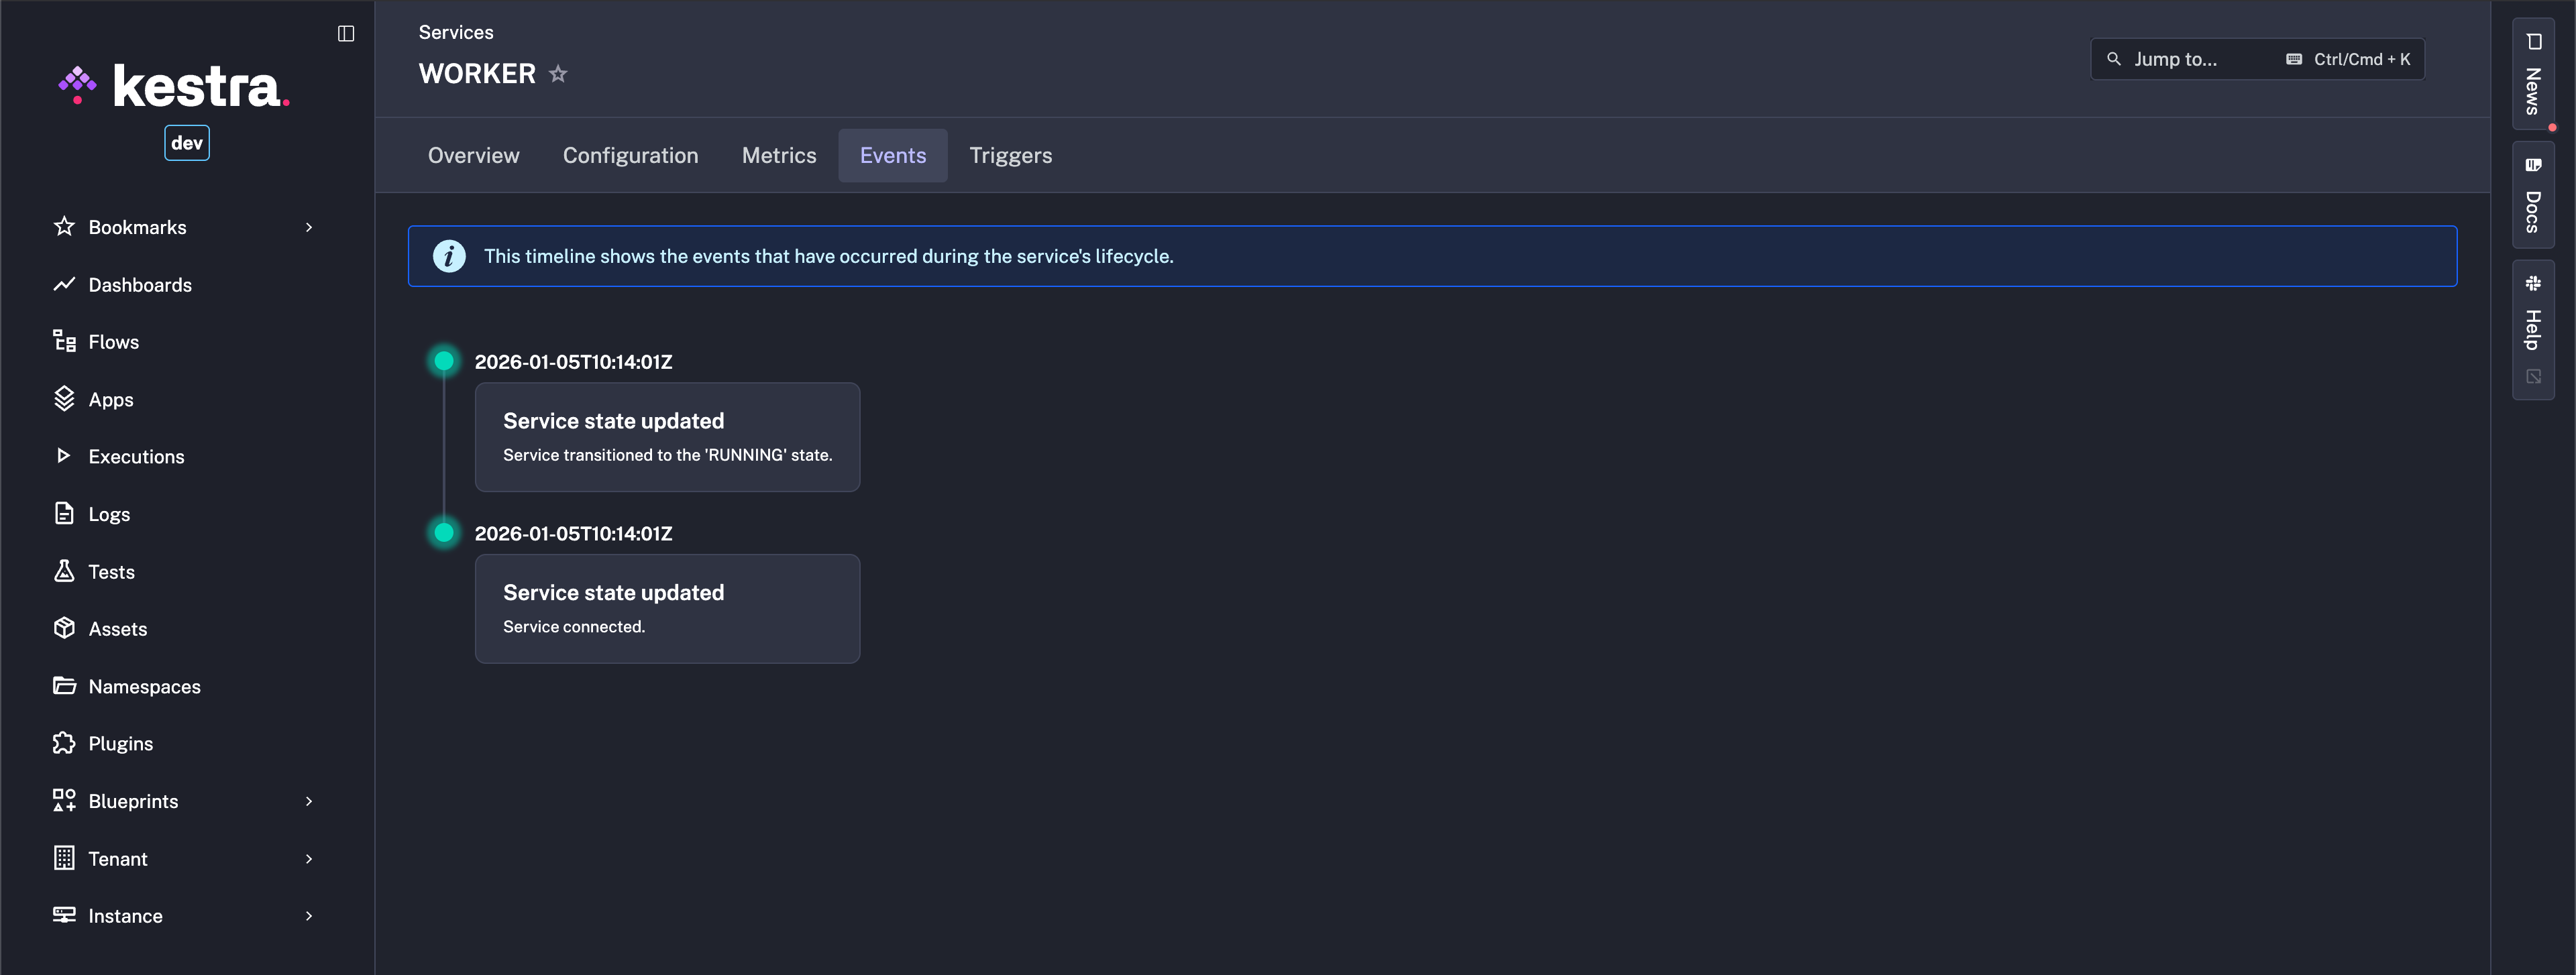The width and height of the screenshot is (2576, 975).
Task: Open Plugins puzzle icon
Action: [64, 743]
